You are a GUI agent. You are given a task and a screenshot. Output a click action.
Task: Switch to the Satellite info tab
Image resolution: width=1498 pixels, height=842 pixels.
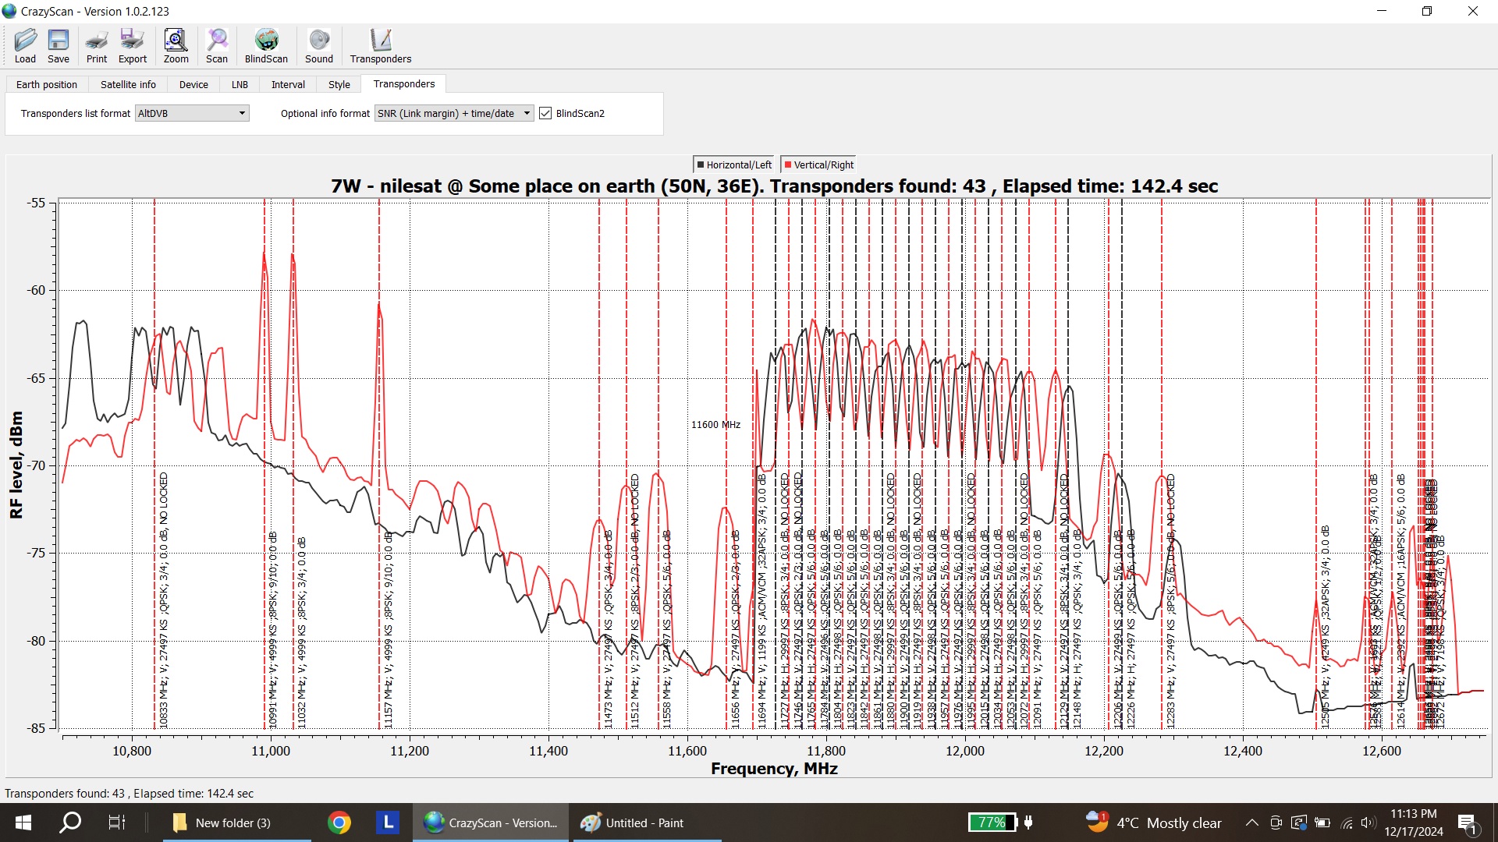128,85
